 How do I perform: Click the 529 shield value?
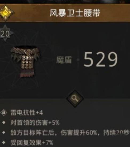tap(101, 59)
